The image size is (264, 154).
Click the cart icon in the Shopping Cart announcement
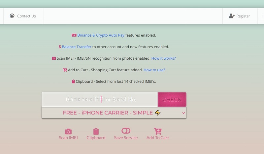65,70
